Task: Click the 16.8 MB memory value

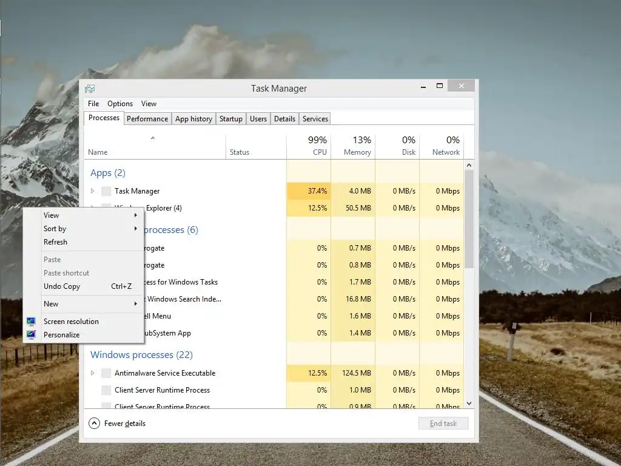Action: point(358,299)
